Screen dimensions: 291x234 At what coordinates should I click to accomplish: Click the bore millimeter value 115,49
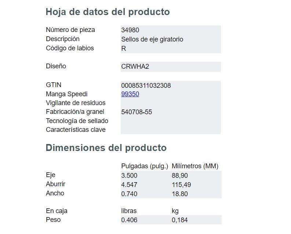click(181, 185)
